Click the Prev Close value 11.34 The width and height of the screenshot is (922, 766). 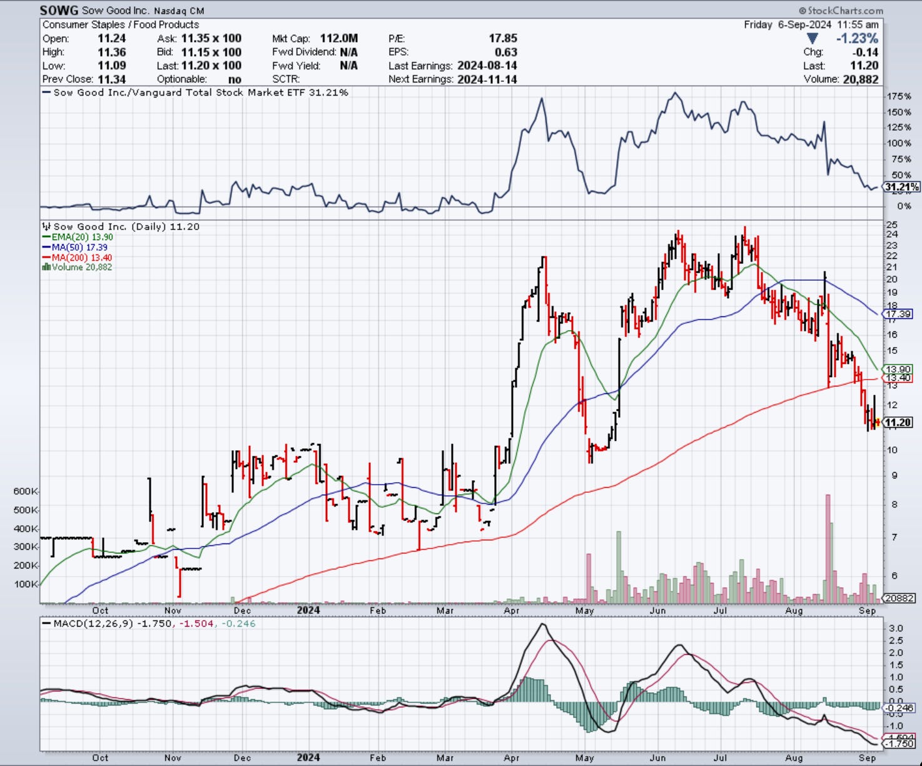point(112,79)
